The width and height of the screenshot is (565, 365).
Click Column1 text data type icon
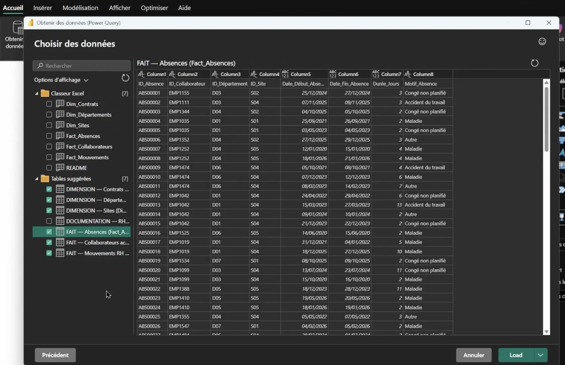[141, 74]
